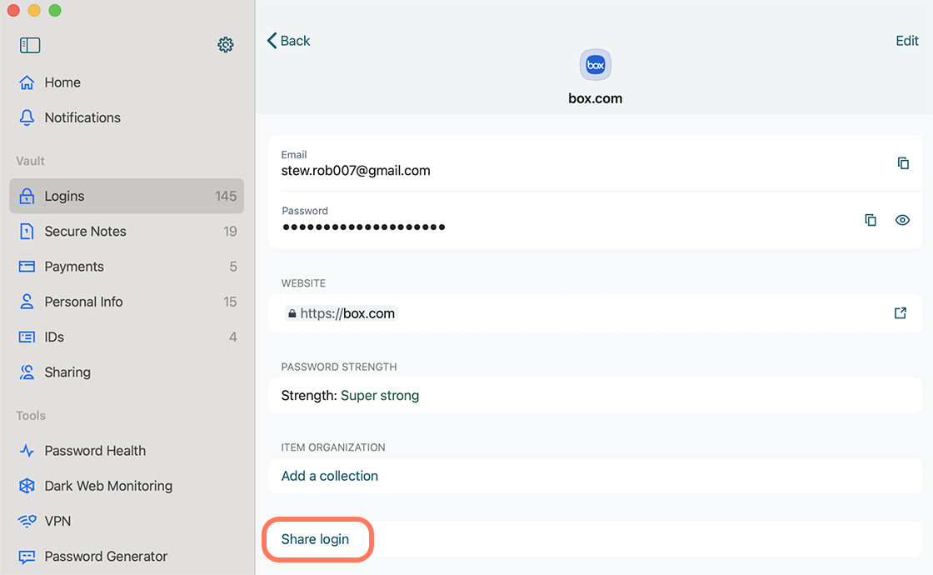This screenshot has height=575, width=933.
Task: Open the IDs section
Action: tap(127, 337)
